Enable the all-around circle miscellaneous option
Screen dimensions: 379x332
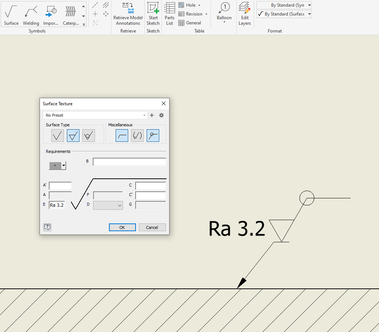point(153,135)
